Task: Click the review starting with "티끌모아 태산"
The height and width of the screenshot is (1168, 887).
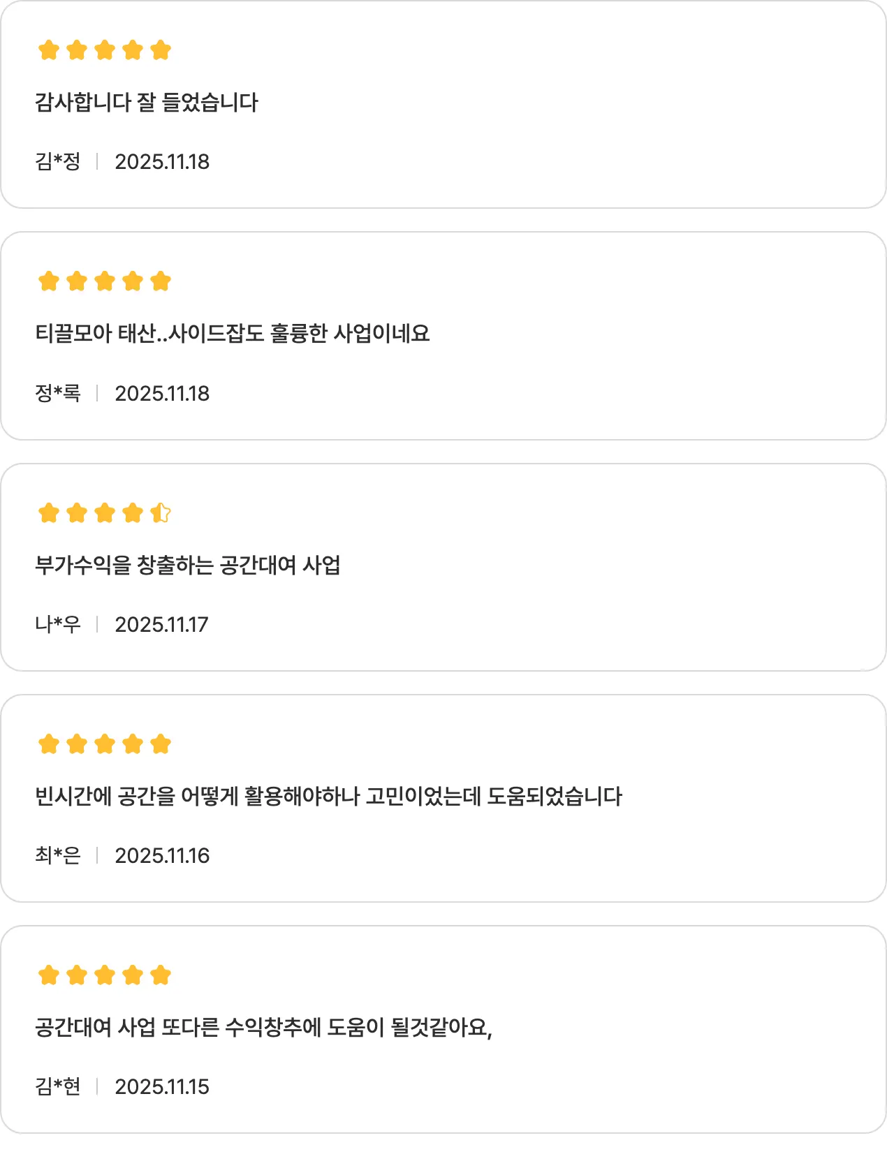Action: pyautogui.click(x=232, y=334)
